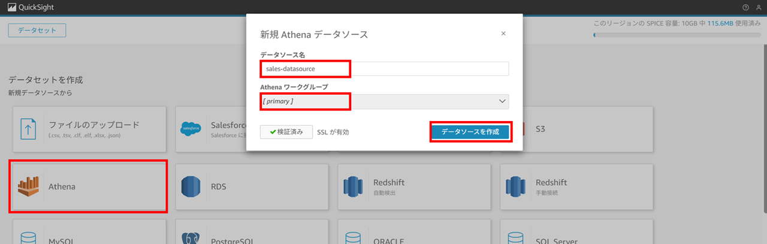
Task: Click the データソースを作成 button
Action: click(470, 132)
